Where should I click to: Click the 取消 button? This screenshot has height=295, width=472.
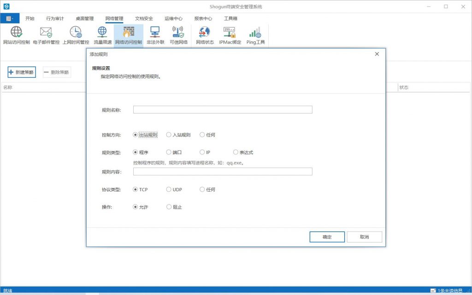pyautogui.click(x=364, y=237)
